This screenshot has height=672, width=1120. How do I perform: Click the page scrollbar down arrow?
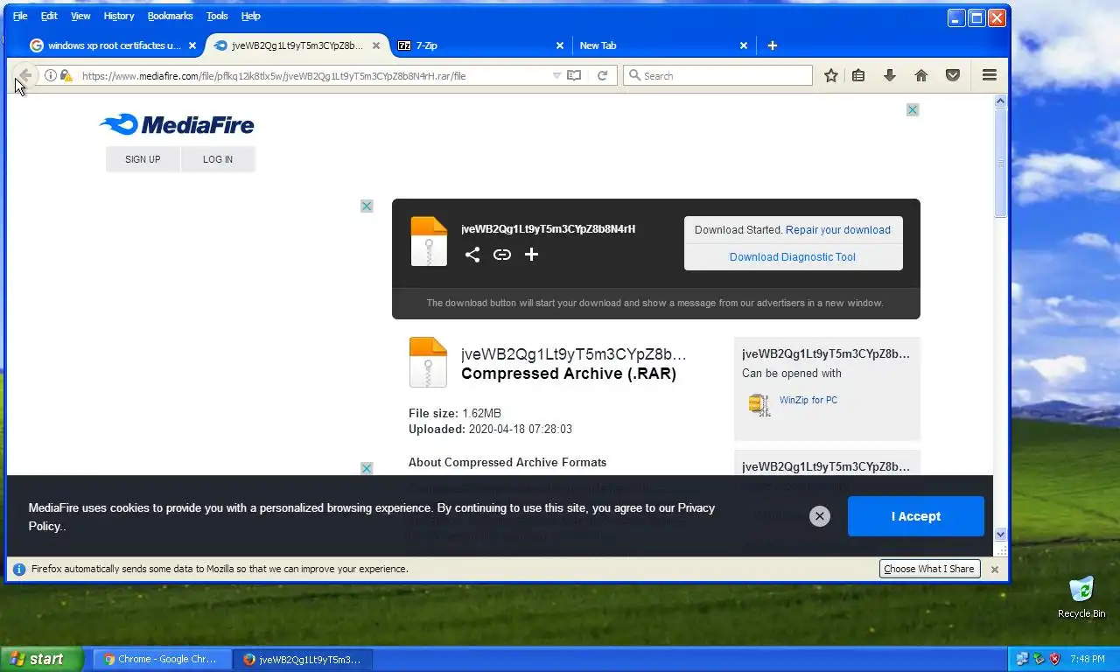[1001, 534]
